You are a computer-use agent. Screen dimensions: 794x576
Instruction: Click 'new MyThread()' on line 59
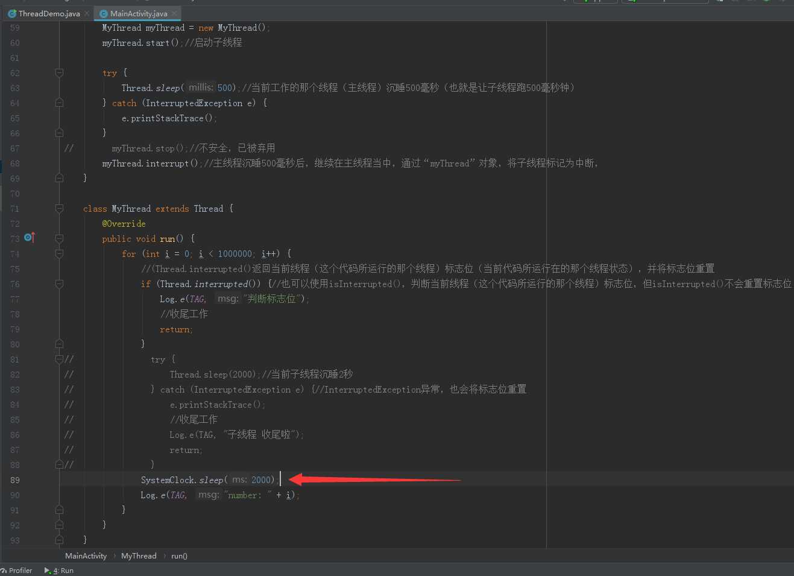coord(232,28)
